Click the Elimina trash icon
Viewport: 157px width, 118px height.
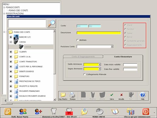pyautogui.click(x=102, y=95)
